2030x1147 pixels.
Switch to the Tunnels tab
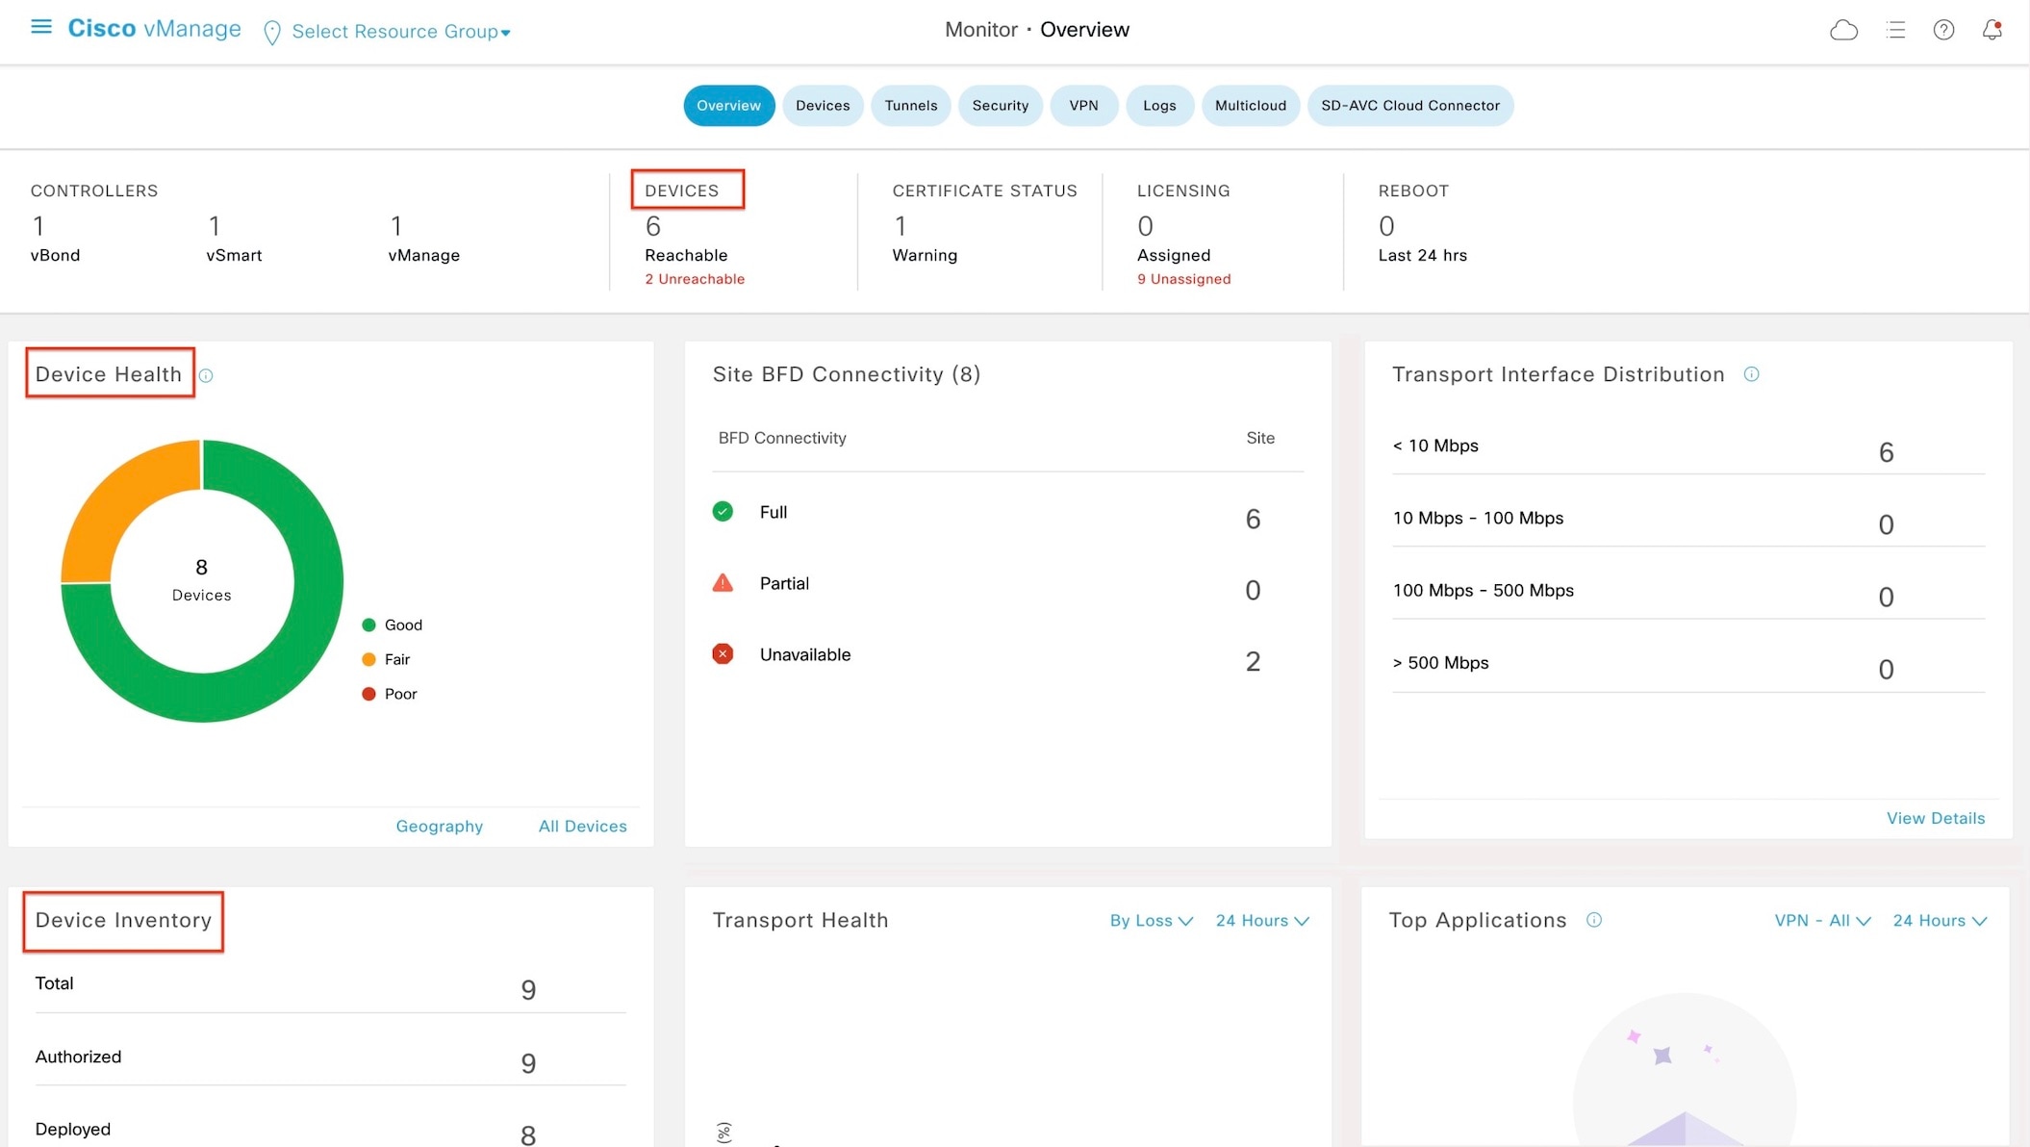tap(911, 106)
